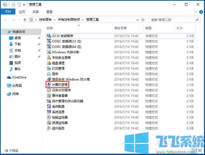
Task: Switch to the 主页 ribbon tab
Action: [x=22, y=12]
